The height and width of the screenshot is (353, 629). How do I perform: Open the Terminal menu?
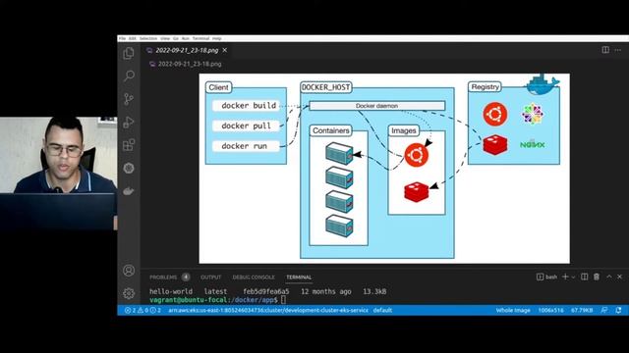click(200, 38)
